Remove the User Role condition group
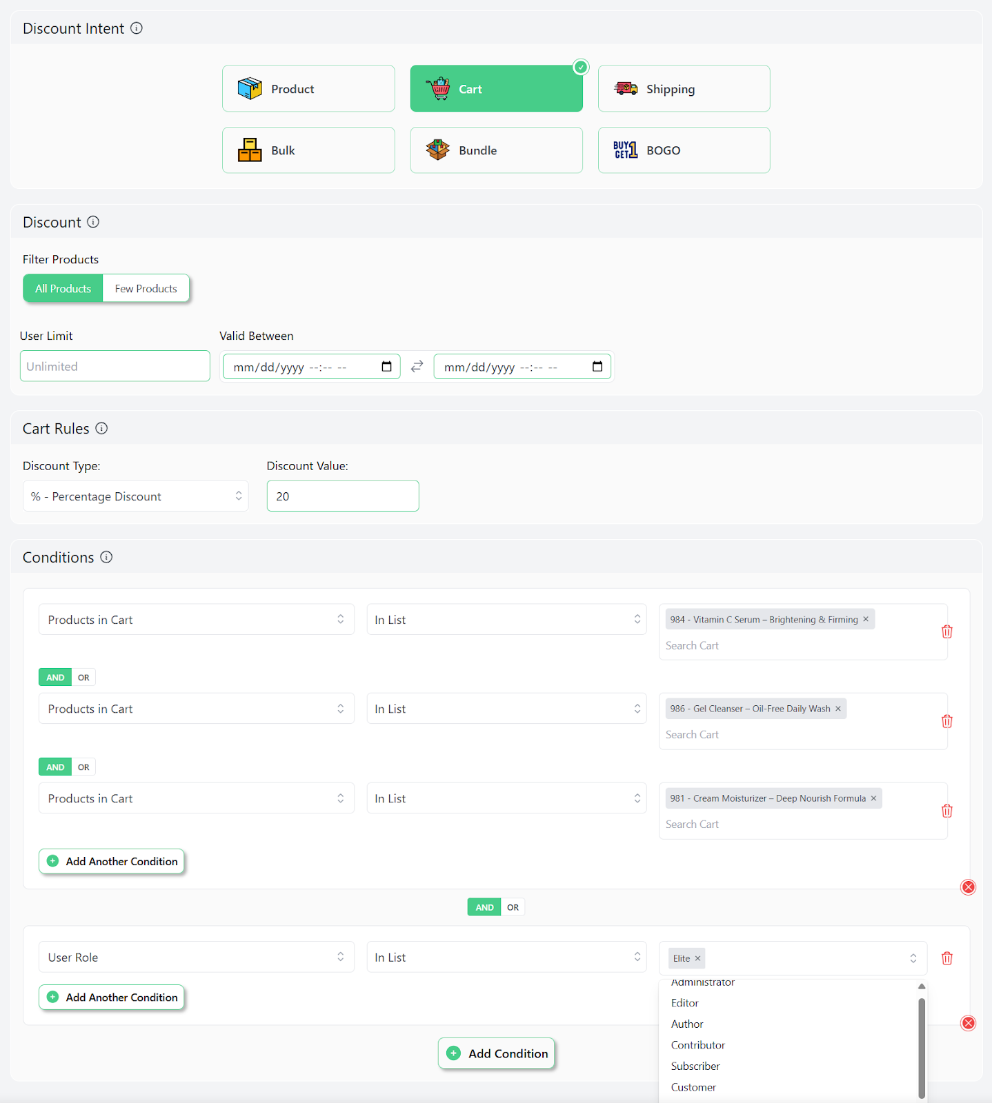 click(969, 1023)
